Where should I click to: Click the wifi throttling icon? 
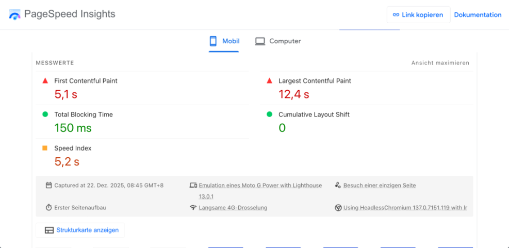pos(193,208)
